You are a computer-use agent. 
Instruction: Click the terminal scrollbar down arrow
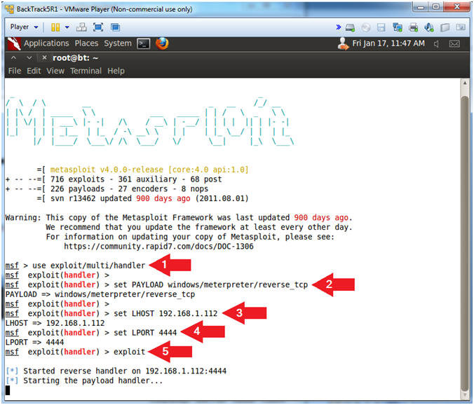coord(465,396)
